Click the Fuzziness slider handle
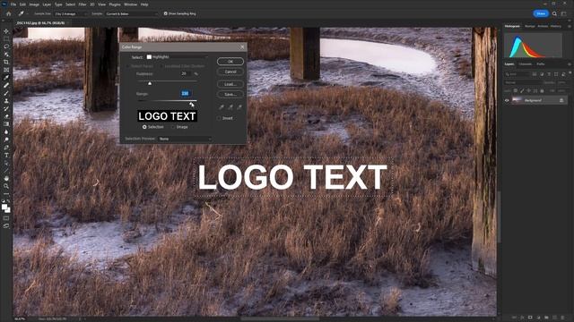Image resolution: width=574 pixels, height=322 pixels. pos(150,83)
